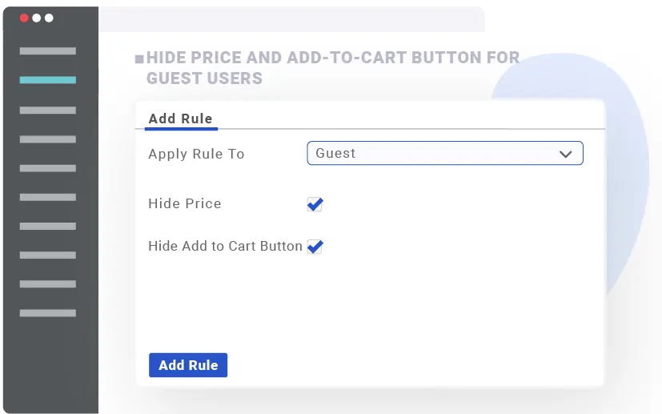
Task: Choose the sixth sidebar menu item
Action: (x=48, y=197)
